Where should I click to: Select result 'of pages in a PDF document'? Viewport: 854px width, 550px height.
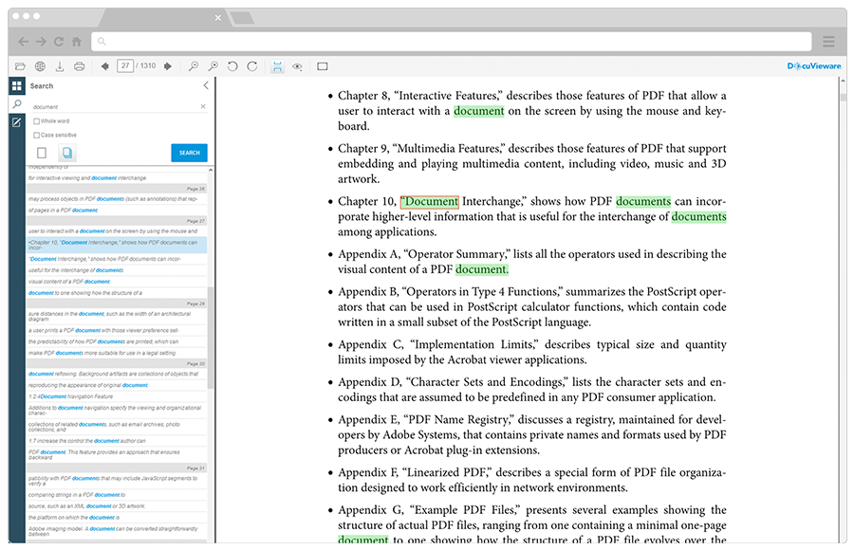coord(117,211)
